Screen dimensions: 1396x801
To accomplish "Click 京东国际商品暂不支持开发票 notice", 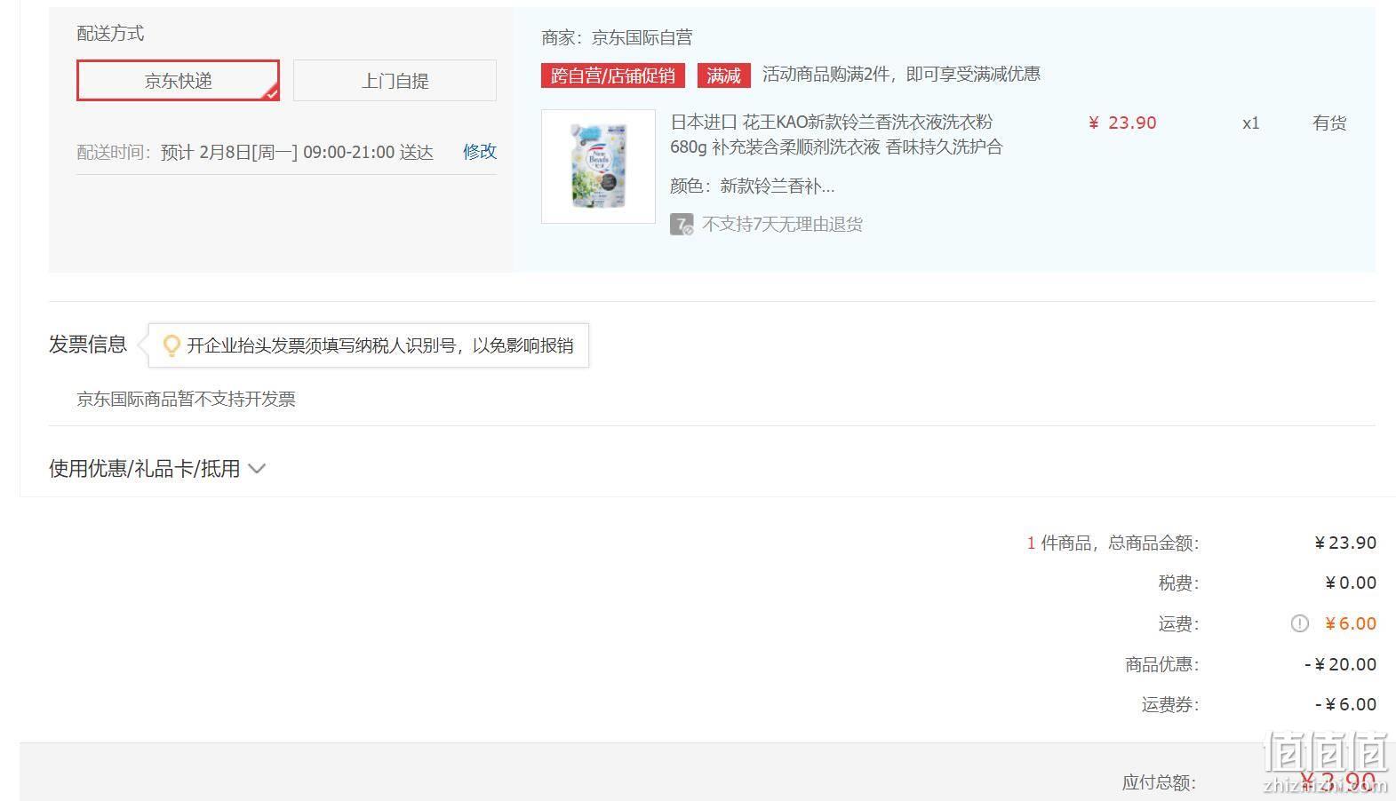I will click(x=187, y=399).
